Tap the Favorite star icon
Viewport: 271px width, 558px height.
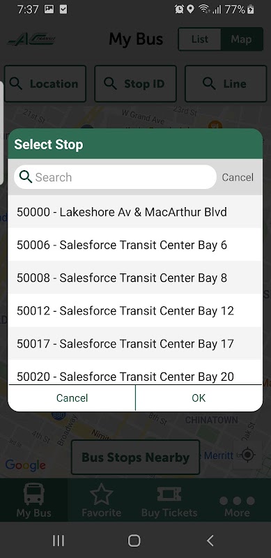[101, 494]
